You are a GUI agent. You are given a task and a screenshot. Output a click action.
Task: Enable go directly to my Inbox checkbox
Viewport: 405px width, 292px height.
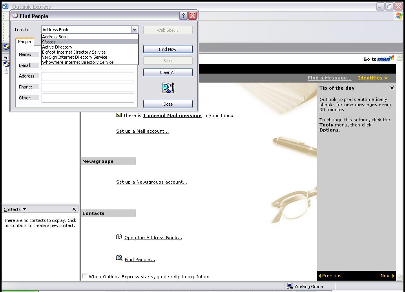pos(85,276)
